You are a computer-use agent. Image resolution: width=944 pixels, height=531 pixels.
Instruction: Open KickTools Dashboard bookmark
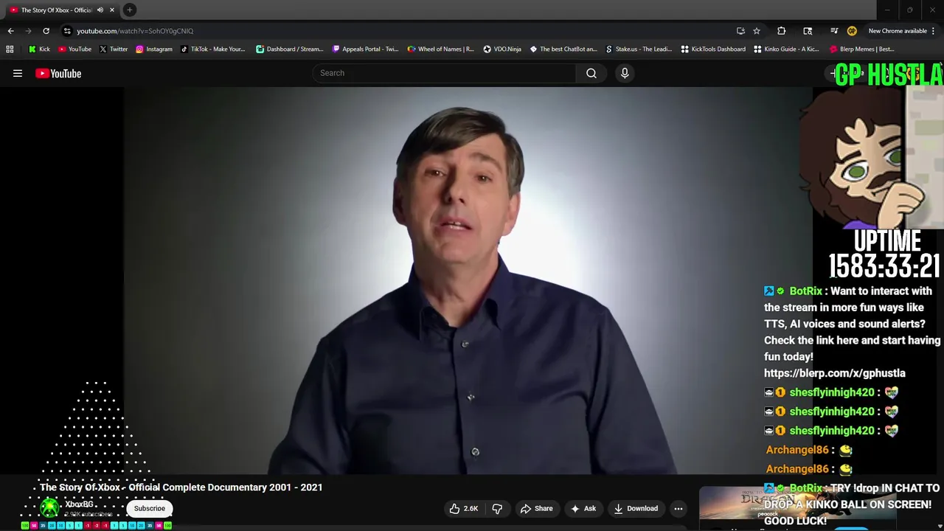pos(713,49)
